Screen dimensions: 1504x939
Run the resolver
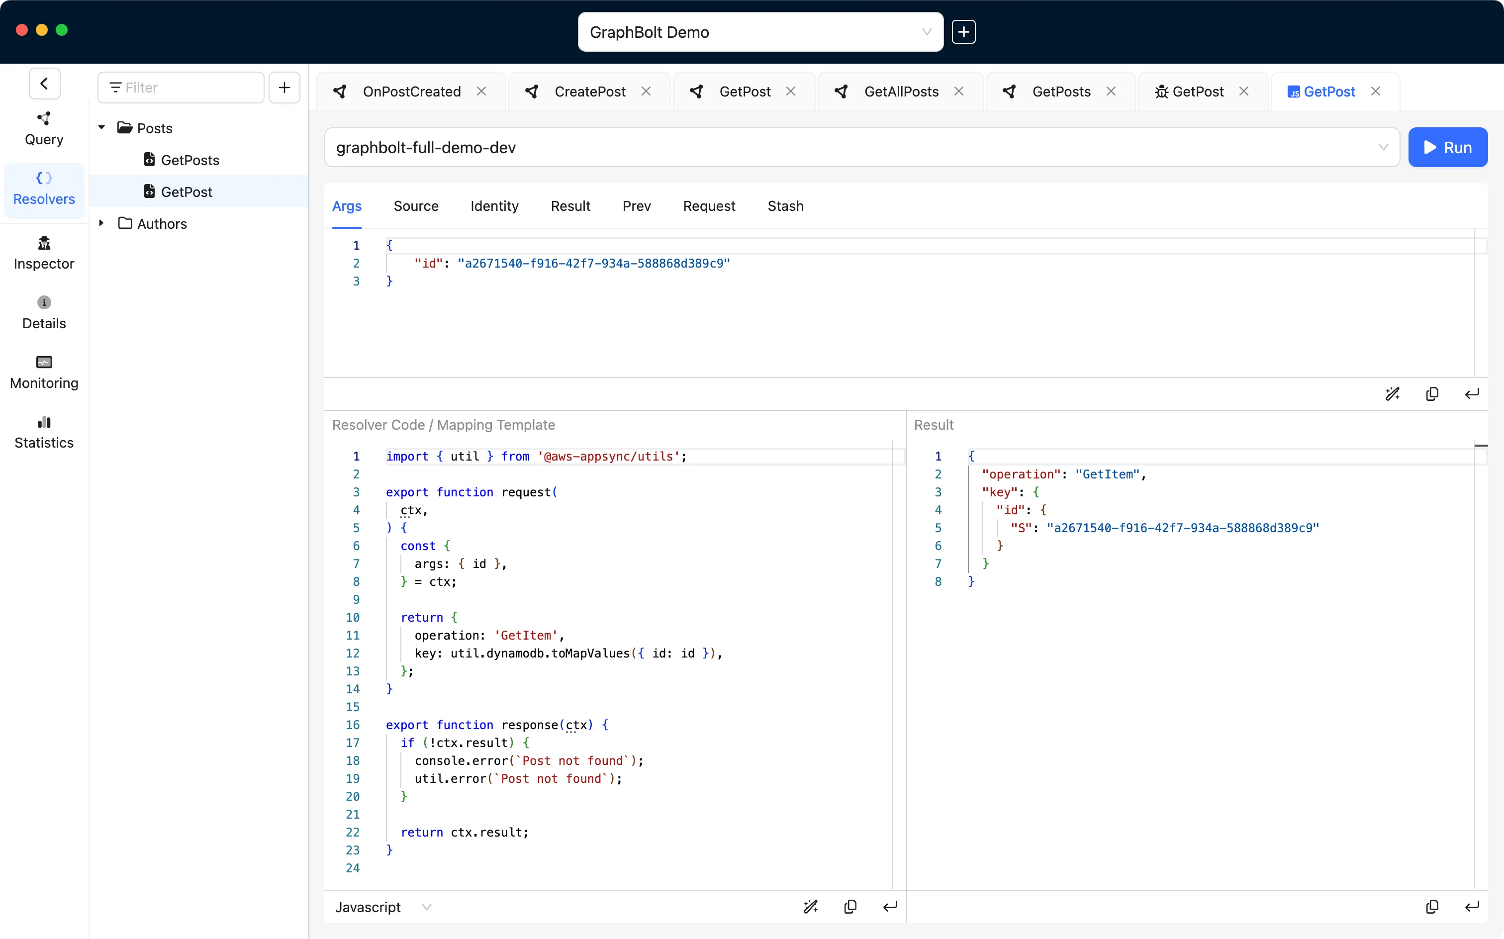[1447, 147]
